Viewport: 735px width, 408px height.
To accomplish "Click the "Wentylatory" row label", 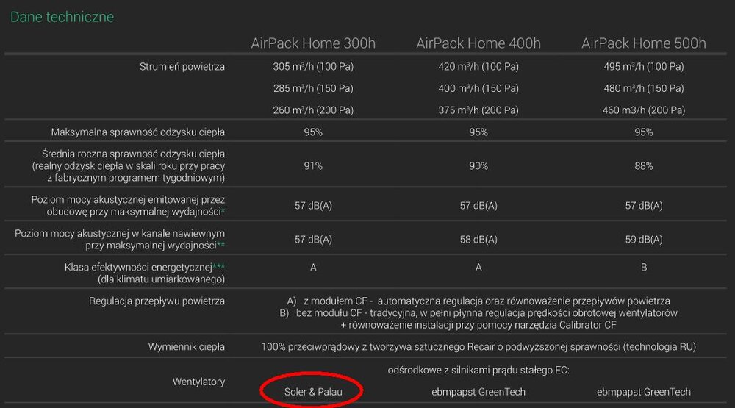I will pos(198,382).
